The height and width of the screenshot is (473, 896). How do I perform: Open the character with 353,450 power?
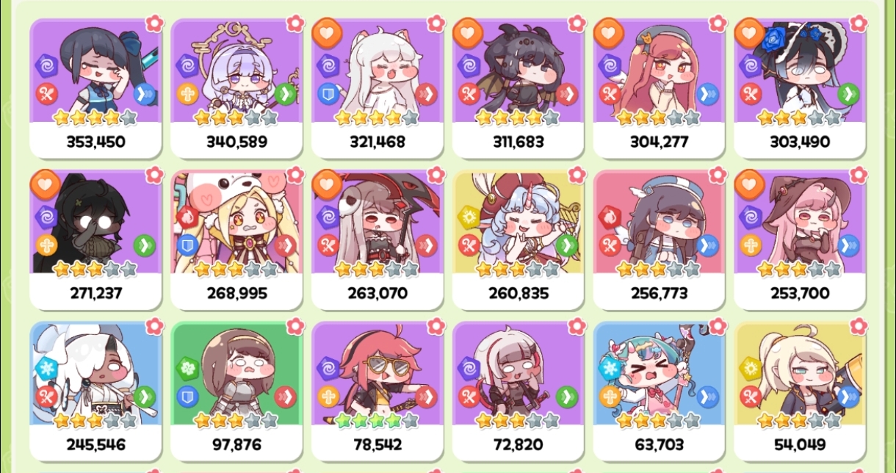95,88
